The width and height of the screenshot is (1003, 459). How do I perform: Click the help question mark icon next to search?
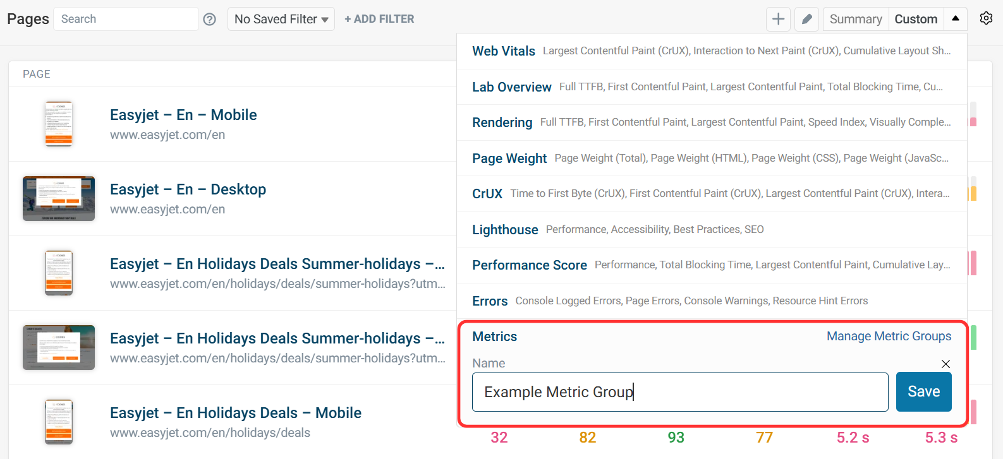tap(209, 19)
